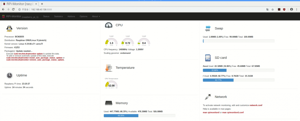Click the 5min load gauge showing 0.72

point(128,41)
